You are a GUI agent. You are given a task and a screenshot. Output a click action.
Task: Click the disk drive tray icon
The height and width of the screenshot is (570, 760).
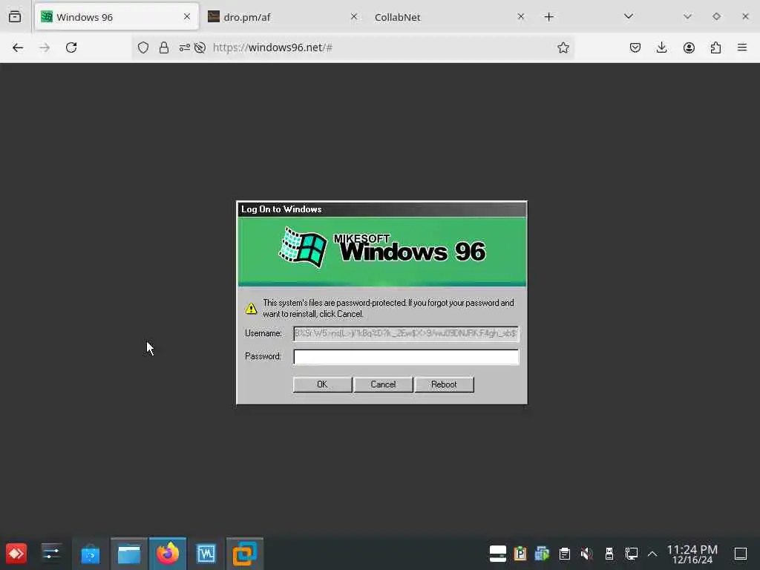(x=498, y=554)
